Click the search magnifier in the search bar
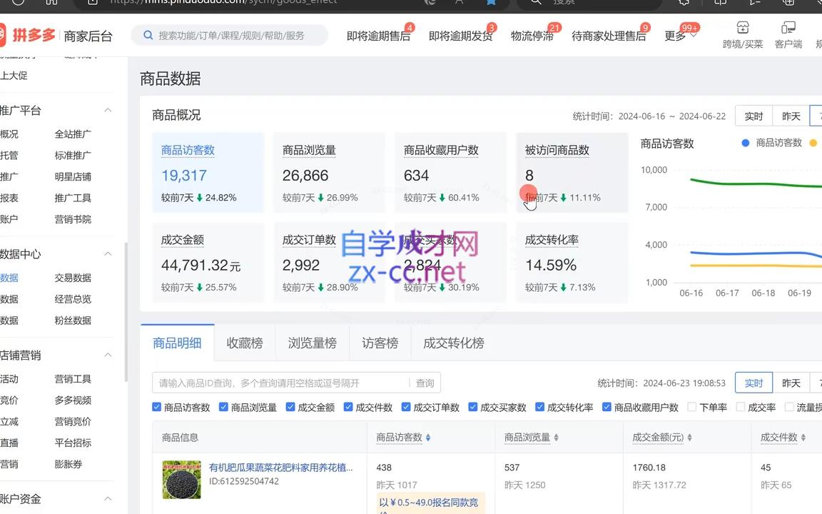The width and height of the screenshot is (822, 514). [148, 35]
